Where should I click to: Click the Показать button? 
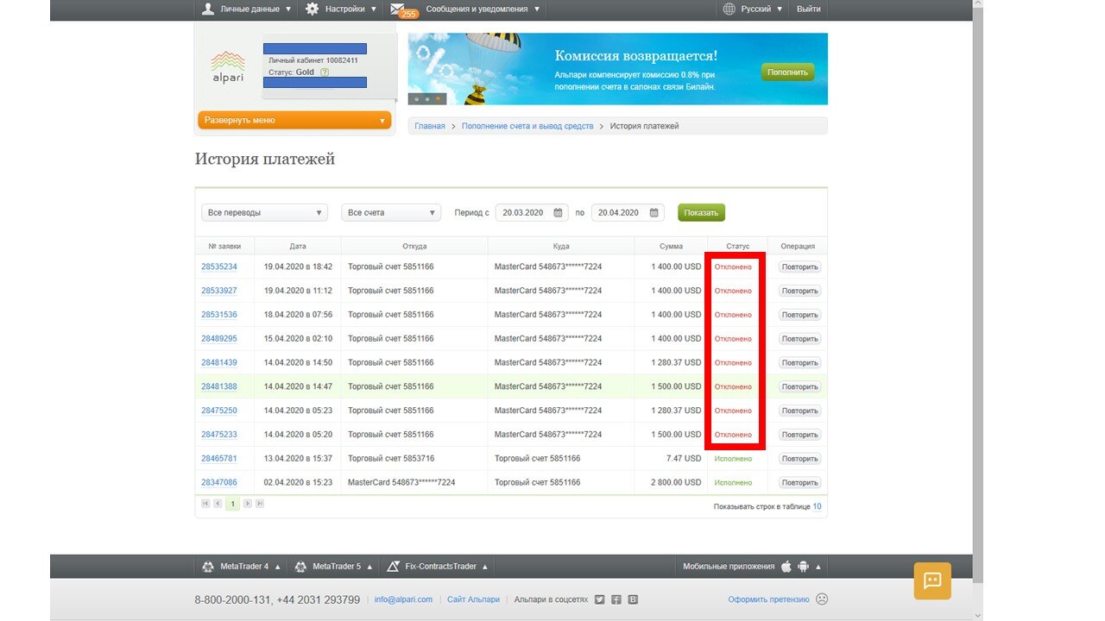(x=701, y=213)
